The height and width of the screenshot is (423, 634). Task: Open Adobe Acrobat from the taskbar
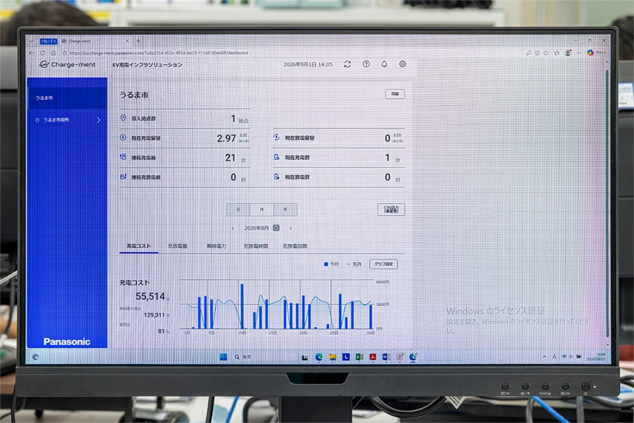click(x=372, y=357)
